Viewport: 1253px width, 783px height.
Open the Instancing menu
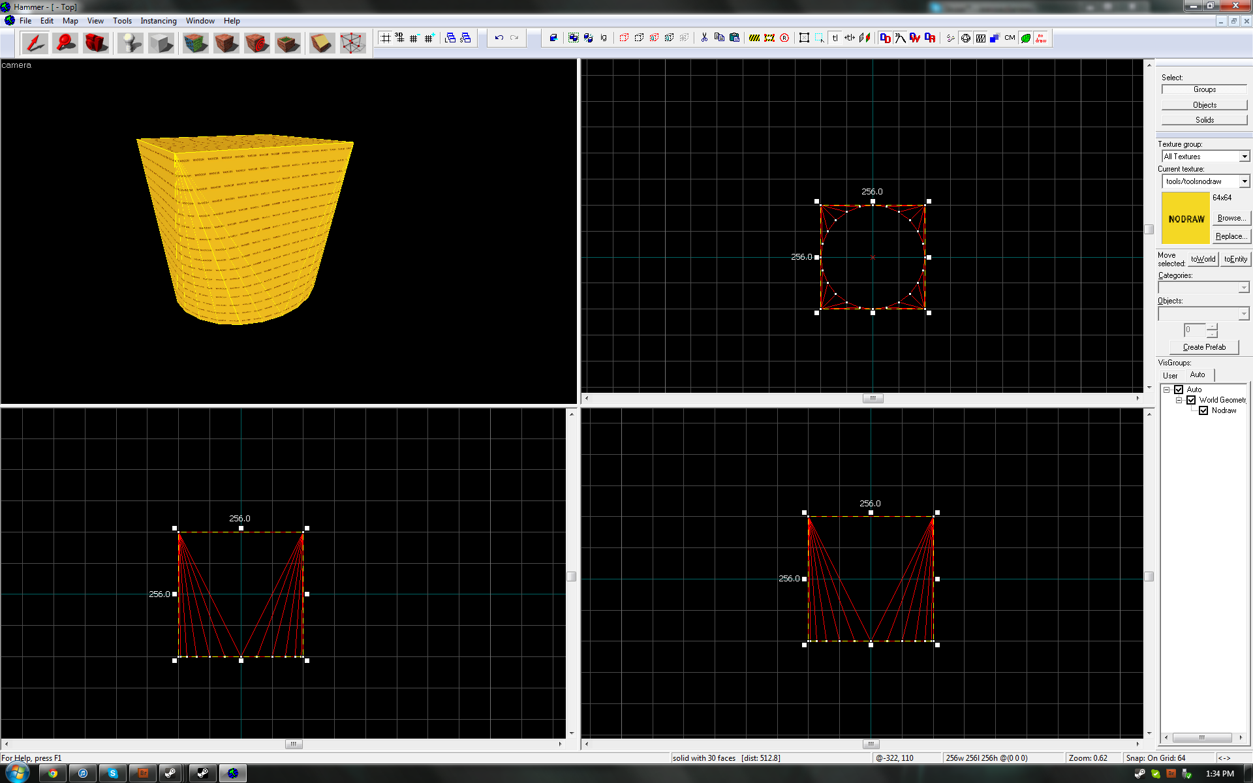[159, 21]
